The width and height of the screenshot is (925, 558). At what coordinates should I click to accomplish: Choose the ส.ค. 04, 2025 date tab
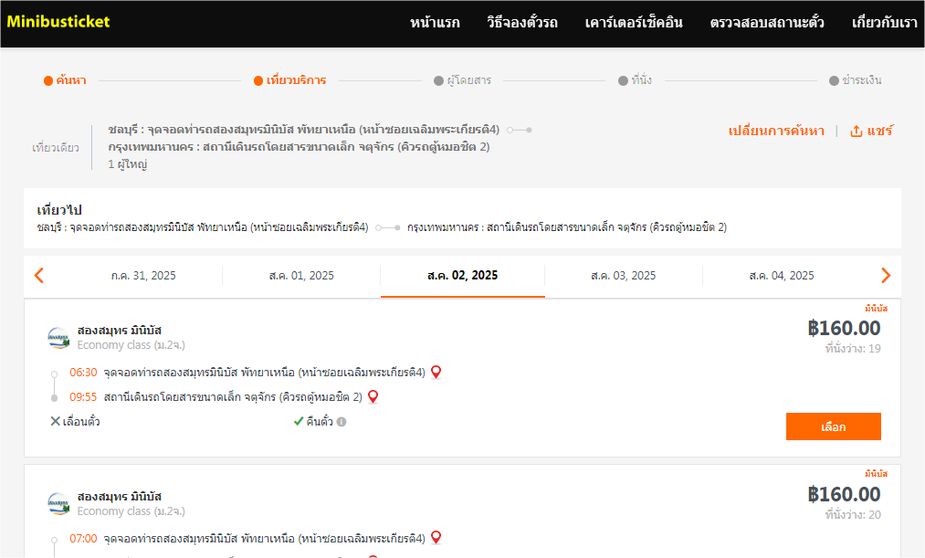(x=781, y=276)
